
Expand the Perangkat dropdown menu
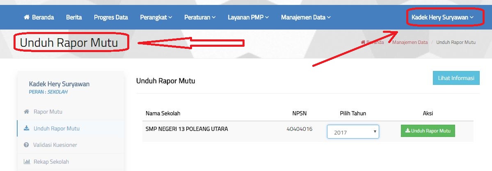point(156,17)
